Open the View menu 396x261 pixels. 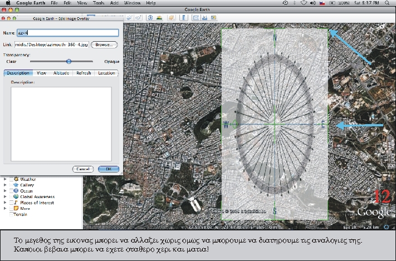[82, 3]
